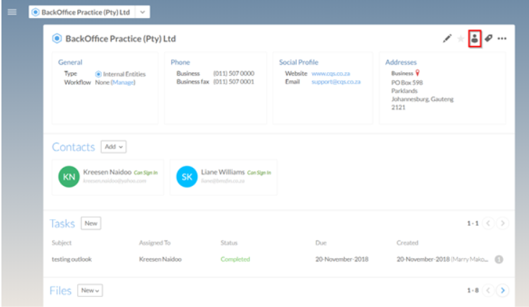This screenshot has height=307, width=529.
Task: Click the tag icon in header
Action: point(489,39)
